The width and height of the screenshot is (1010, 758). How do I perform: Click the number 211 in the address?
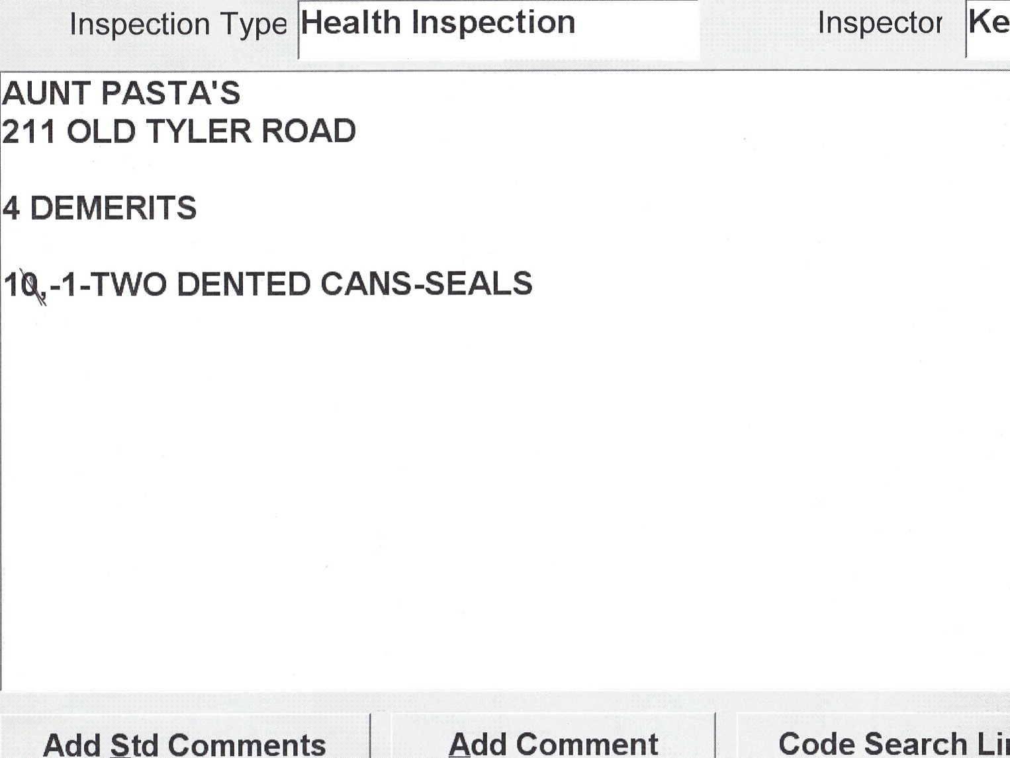[x=28, y=132]
